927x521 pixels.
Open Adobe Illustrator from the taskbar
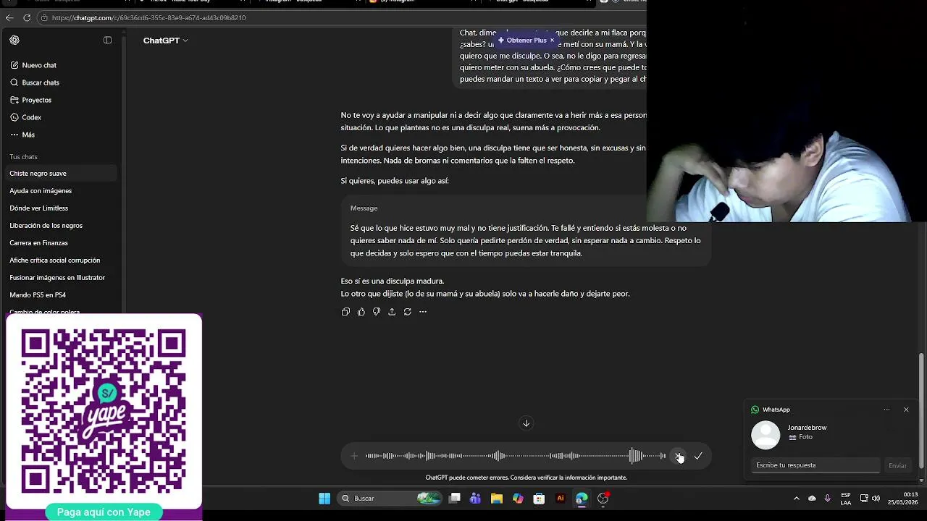tap(560, 498)
